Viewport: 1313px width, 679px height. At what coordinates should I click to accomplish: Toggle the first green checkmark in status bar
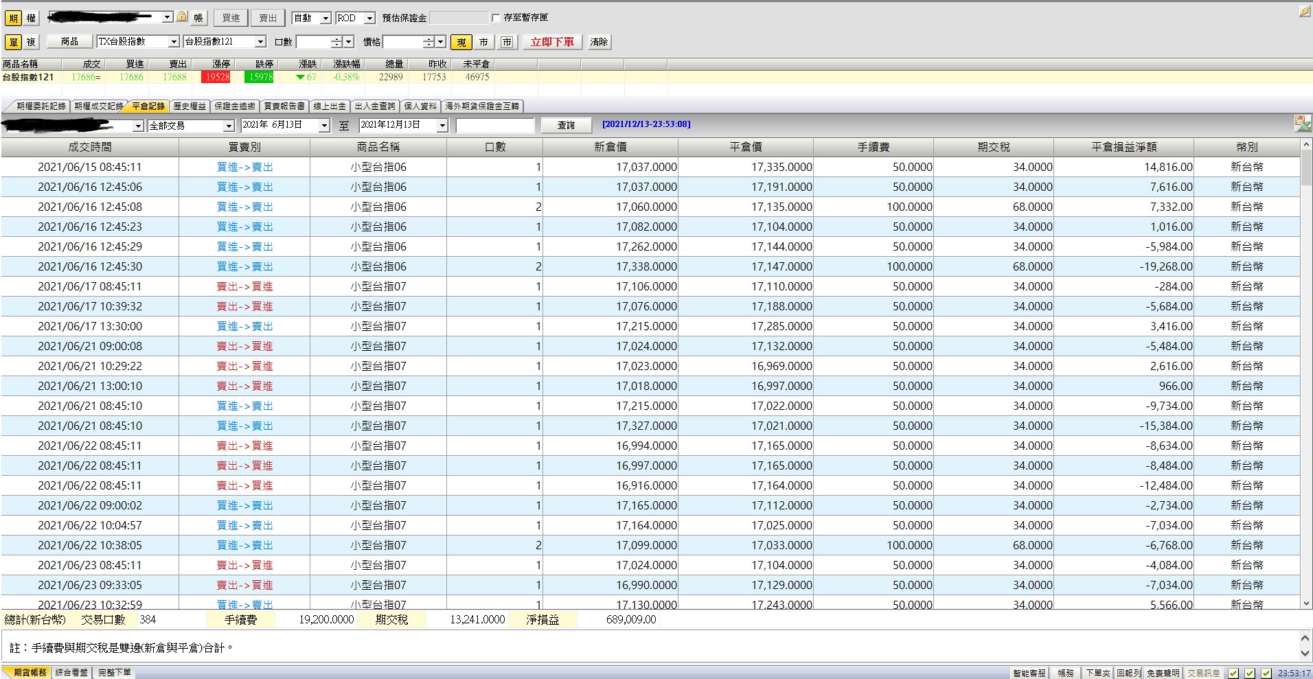tap(1233, 673)
